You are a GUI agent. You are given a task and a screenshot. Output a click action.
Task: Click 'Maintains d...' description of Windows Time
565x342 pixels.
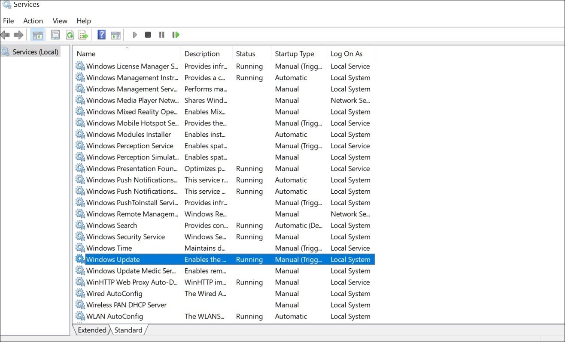pyautogui.click(x=205, y=248)
